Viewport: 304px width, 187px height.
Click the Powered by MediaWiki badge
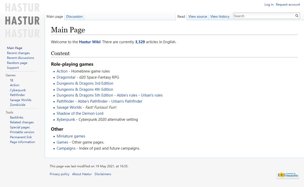click(x=288, y=175)
